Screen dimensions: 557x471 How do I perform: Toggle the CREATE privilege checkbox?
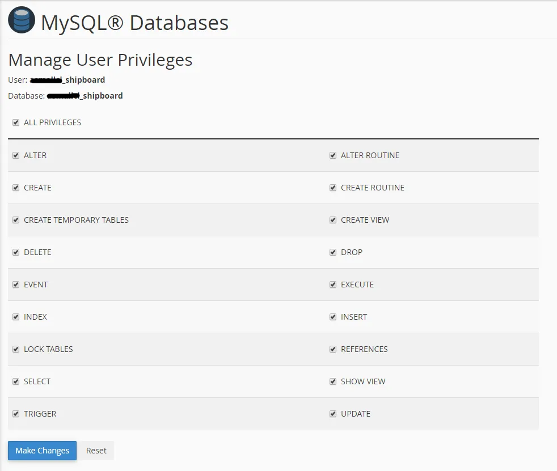pos(16,188)
